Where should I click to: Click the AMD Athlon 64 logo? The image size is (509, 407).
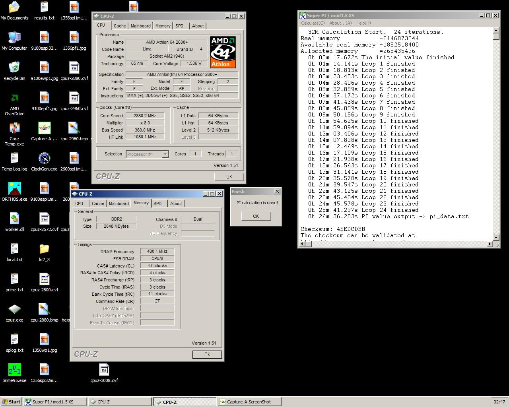[x=223, y=52]
